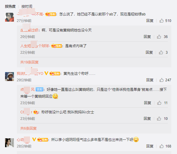This screenshot has width=177, height=154.
Task: Like the comment with 510 likes
Action: click(162, 21)
